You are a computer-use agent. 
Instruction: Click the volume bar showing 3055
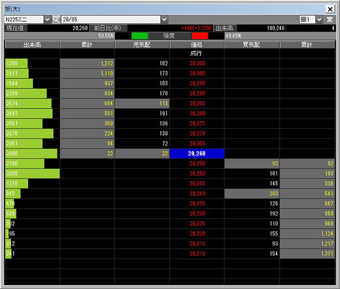tap(32, 173)
